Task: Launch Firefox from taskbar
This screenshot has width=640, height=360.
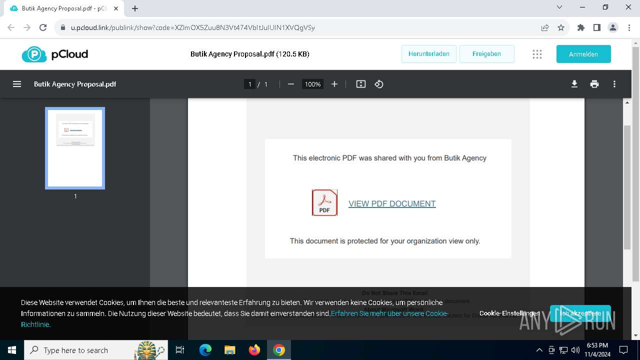Action: click(x=254, y=350)
